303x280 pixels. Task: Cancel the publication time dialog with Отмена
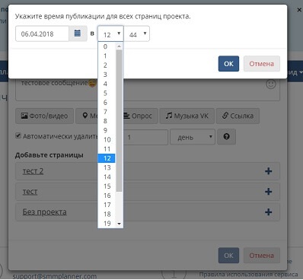tap(262, 64)
